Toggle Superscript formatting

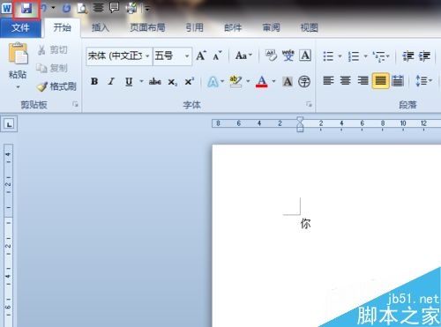click(x=190, y=81)
